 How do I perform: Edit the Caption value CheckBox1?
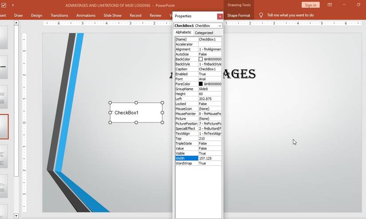(210, 69)
